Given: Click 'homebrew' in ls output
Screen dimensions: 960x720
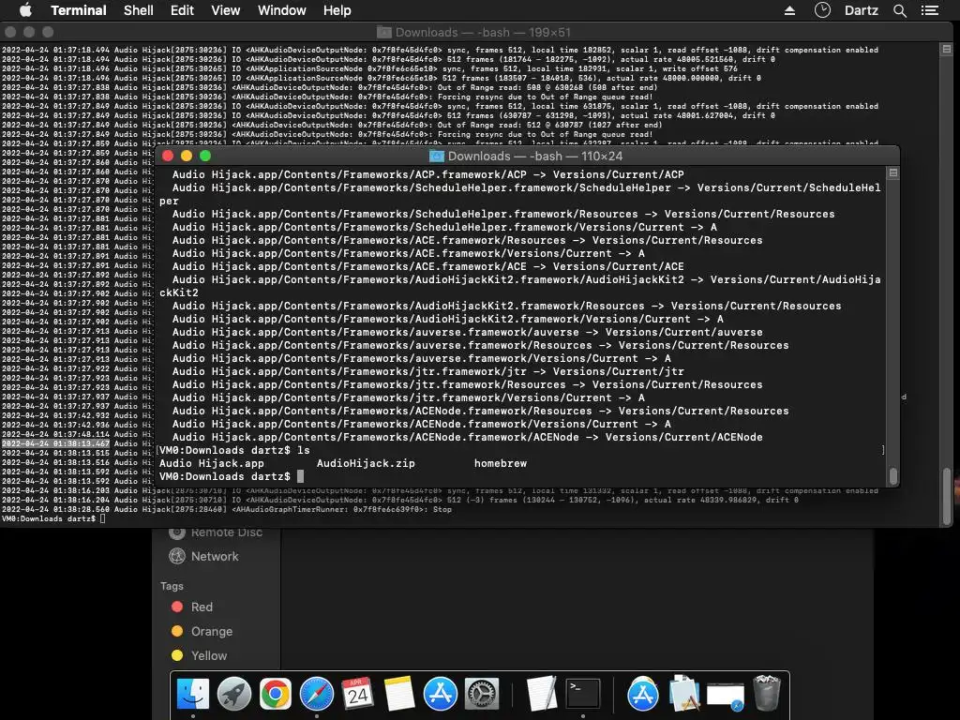Looking at the screenshot, I should coord(501,463).
